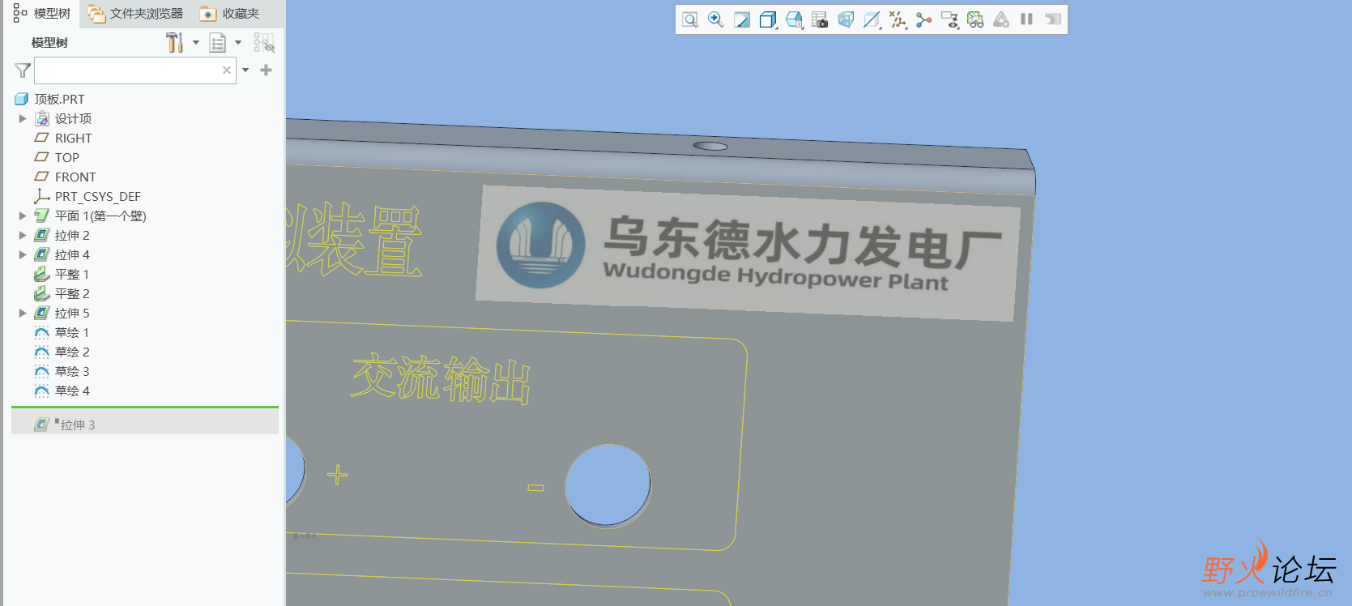Open the model tree settings hammer icon
The image size is (1352, 606).
175,42
